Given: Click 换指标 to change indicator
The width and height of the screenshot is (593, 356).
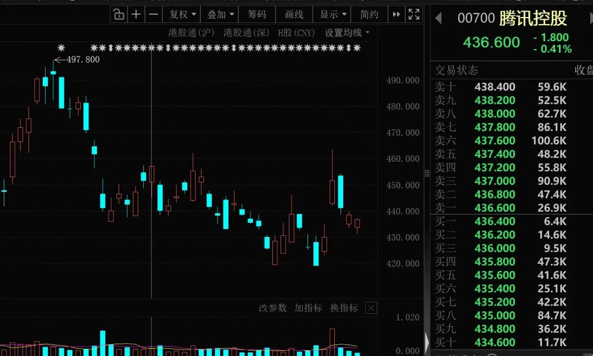Looking at the screenshot, I should click(344, 308).
